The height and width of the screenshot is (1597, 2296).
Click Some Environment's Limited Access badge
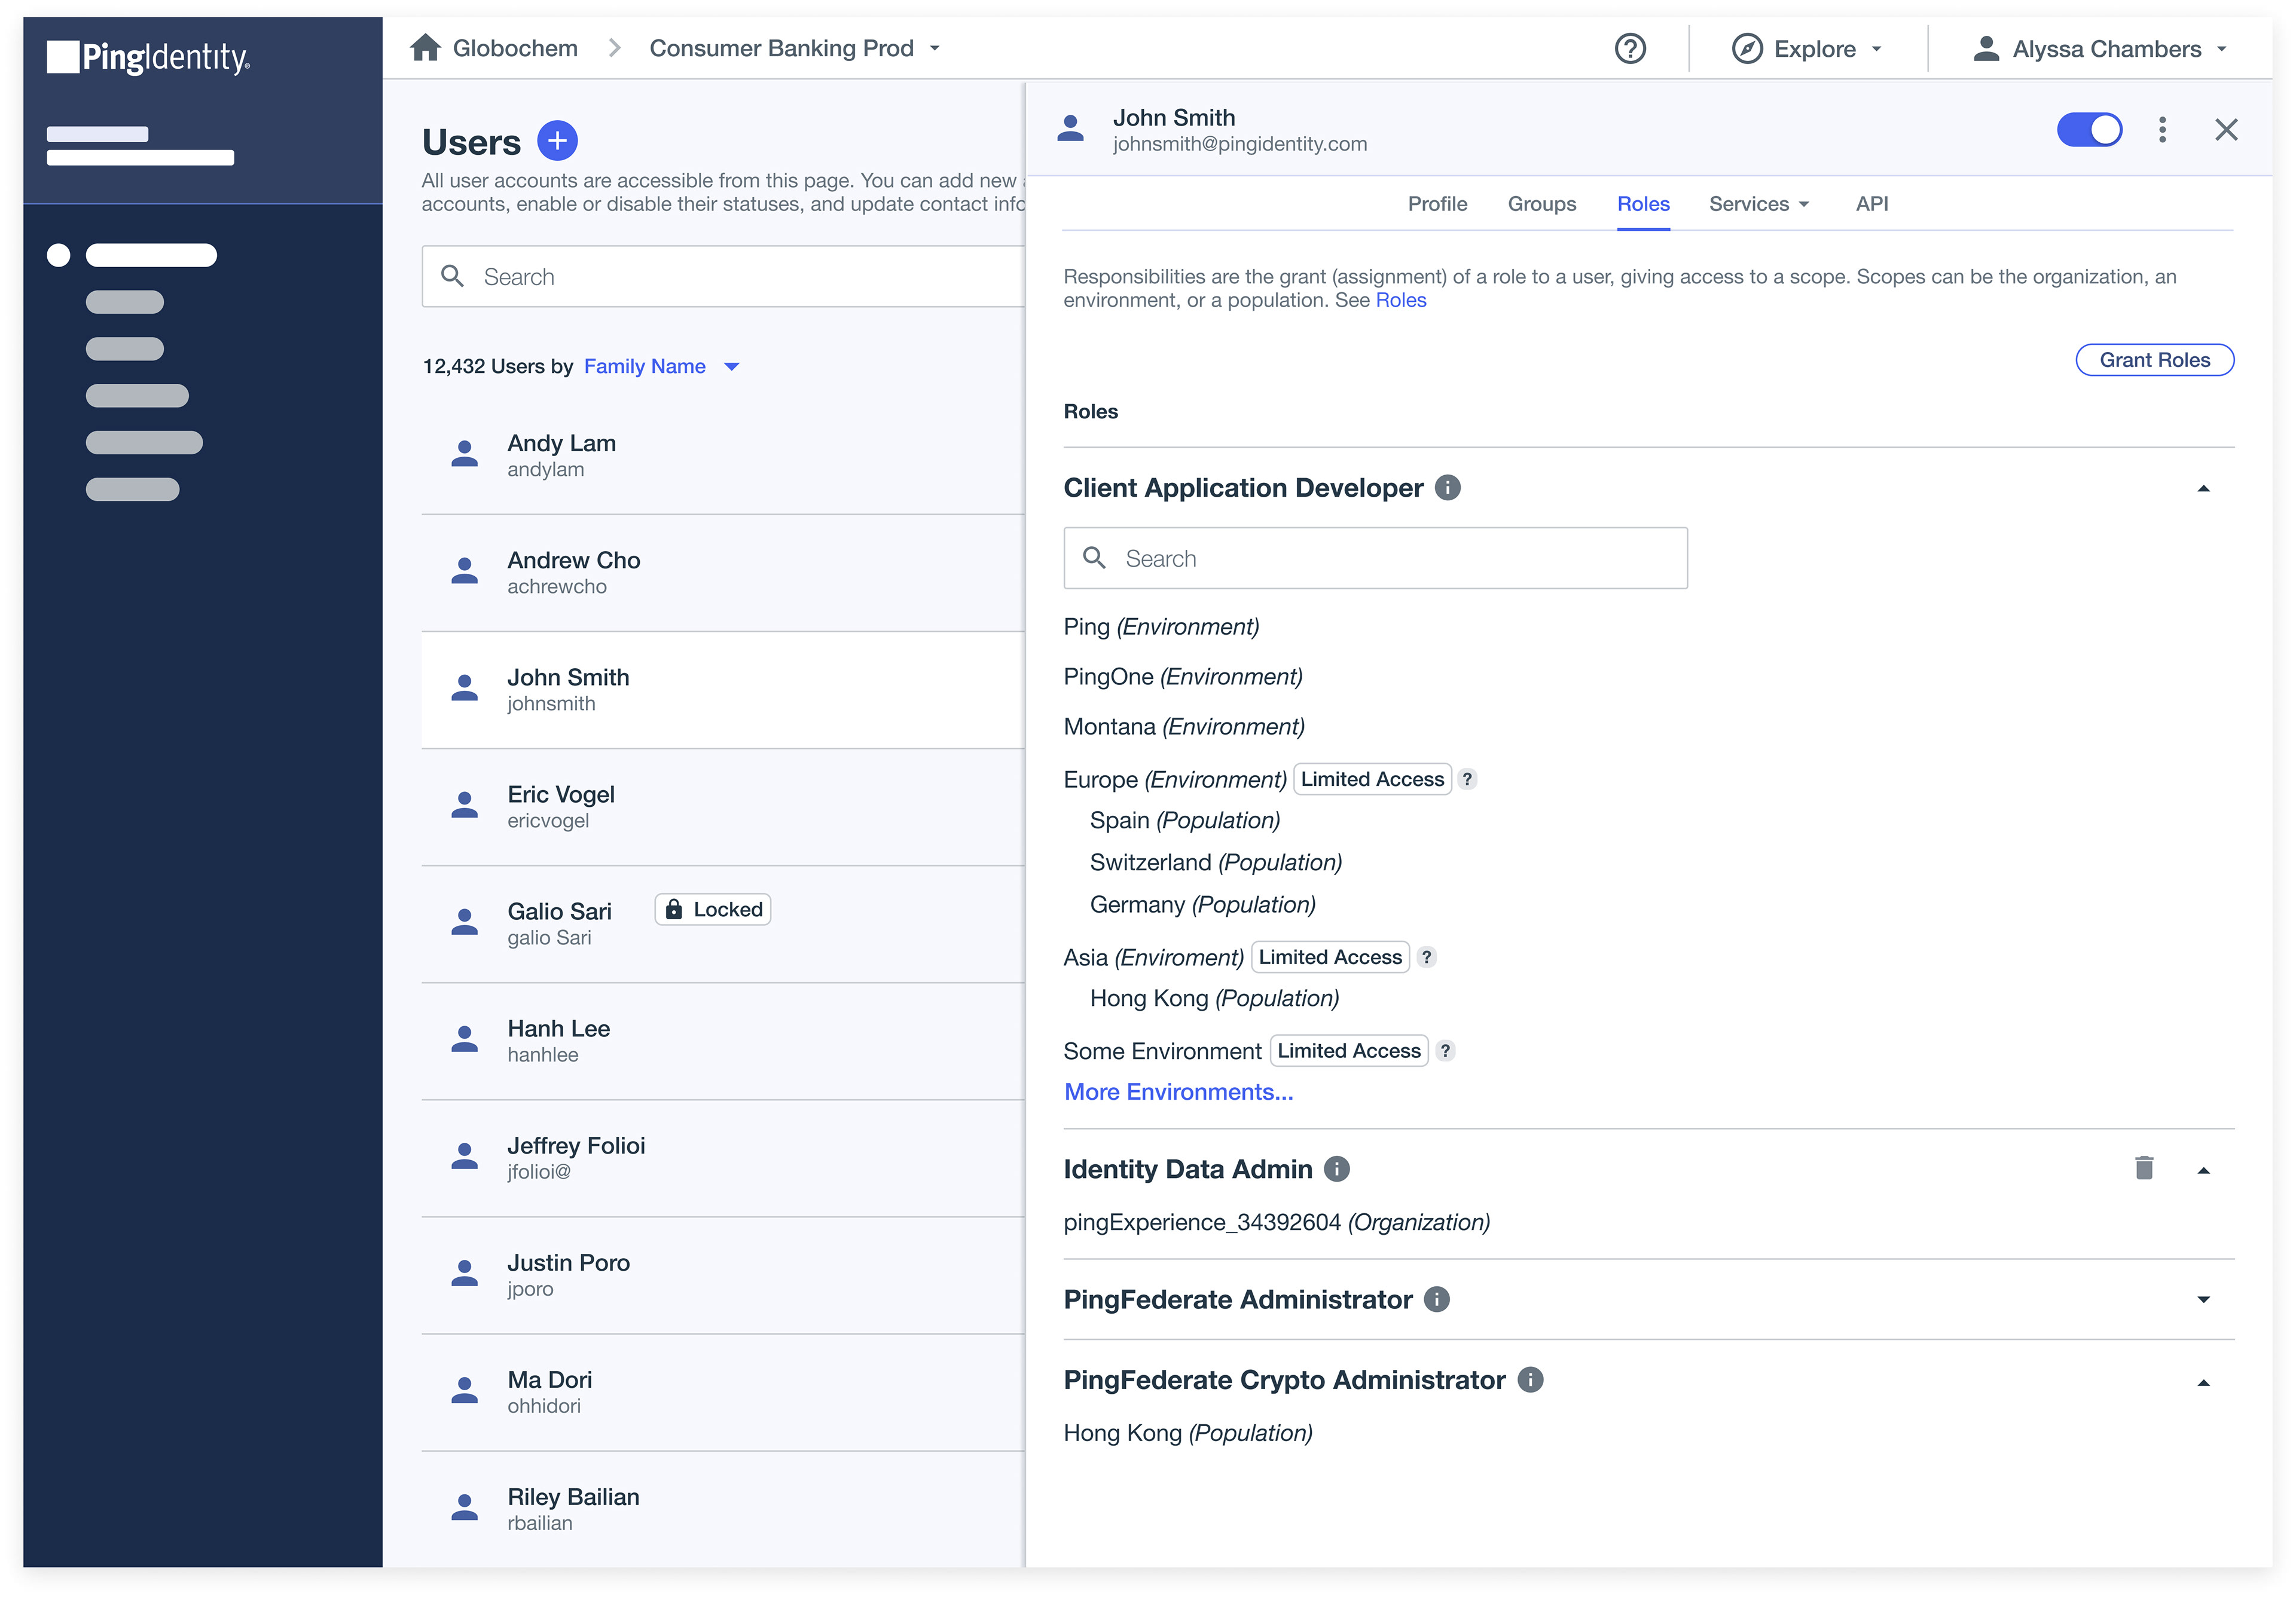[1349, 1051]
